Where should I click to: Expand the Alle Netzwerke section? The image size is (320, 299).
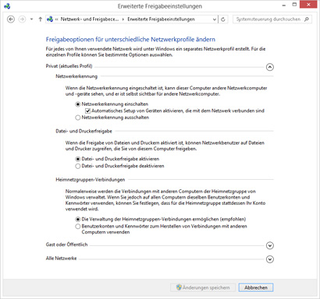pyautogui.click(x=270, y=259)
